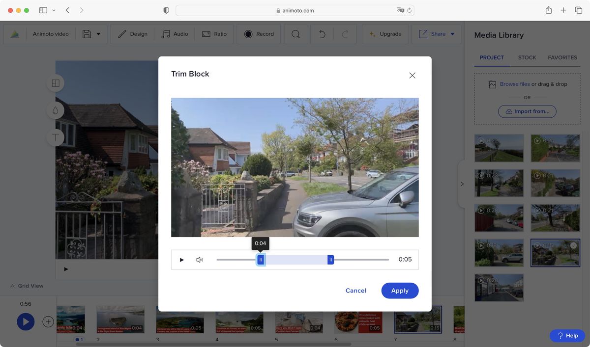Switch to the FAVORITES tab

(562, 57)
